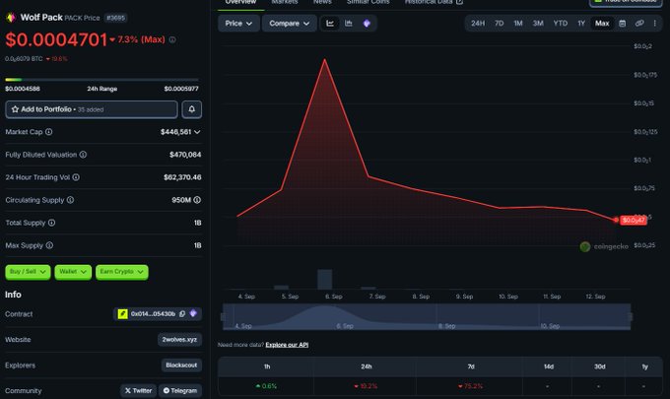Open the Twitter community link

[x=138, y=390]
